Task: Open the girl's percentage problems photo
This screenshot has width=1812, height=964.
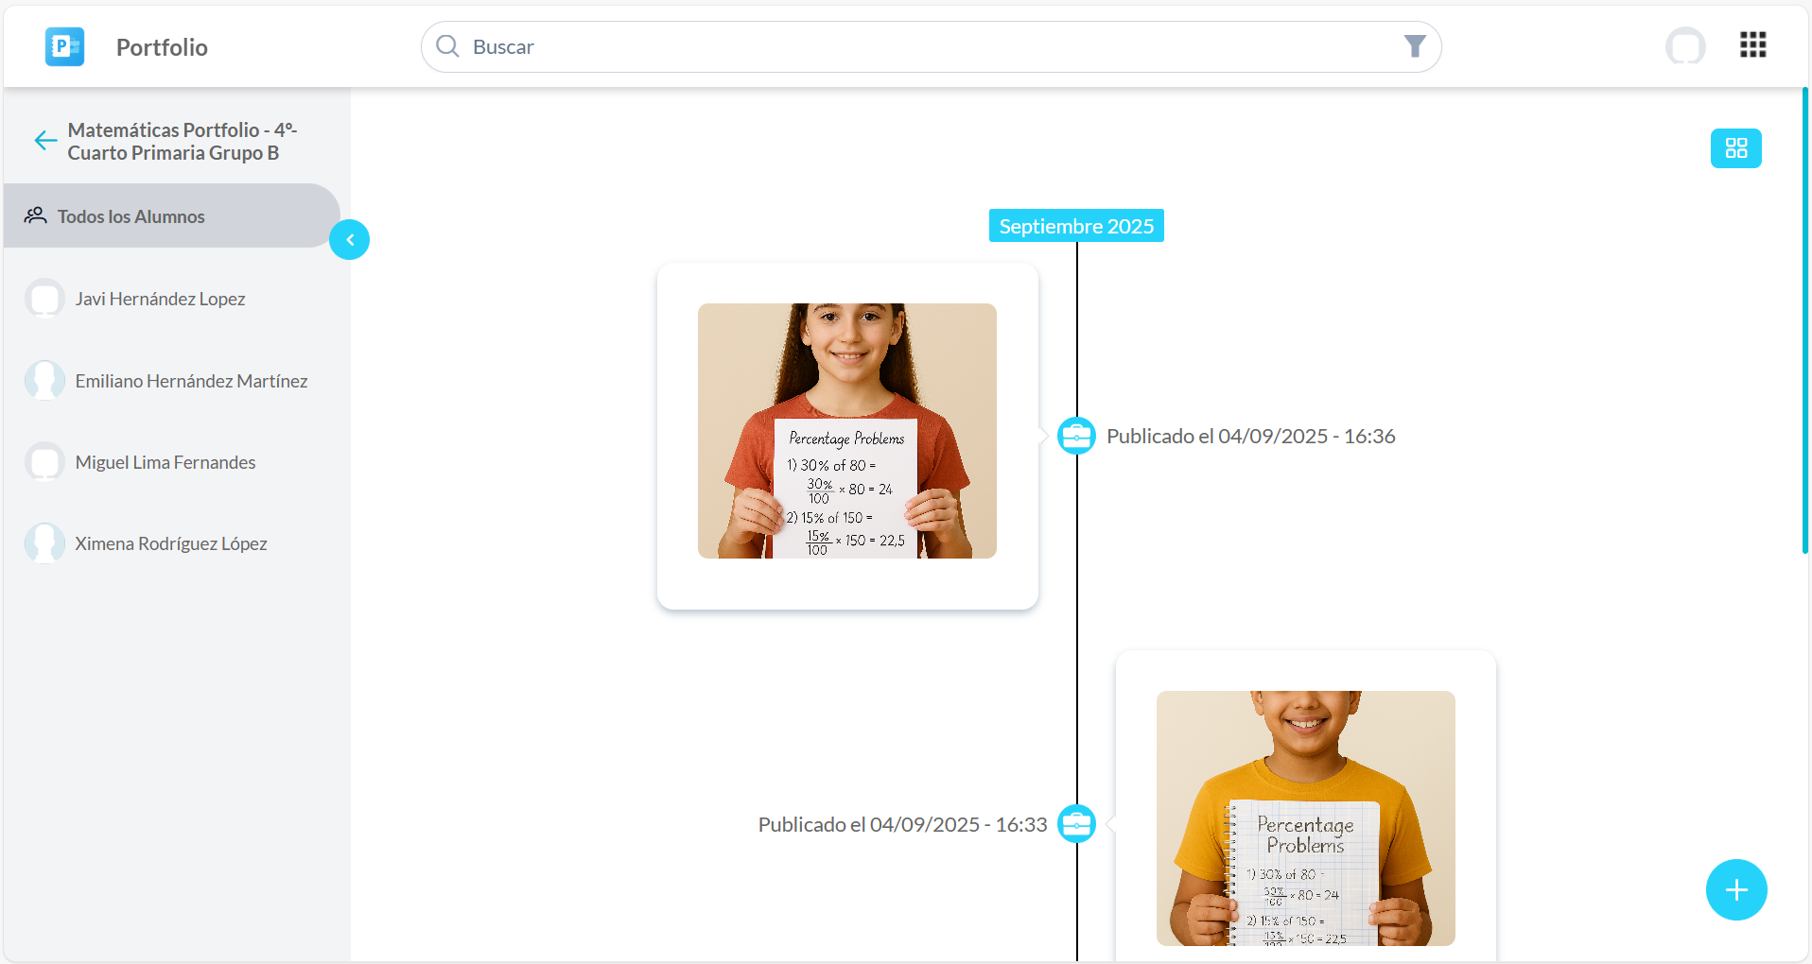Action: (x=846, y=431)
